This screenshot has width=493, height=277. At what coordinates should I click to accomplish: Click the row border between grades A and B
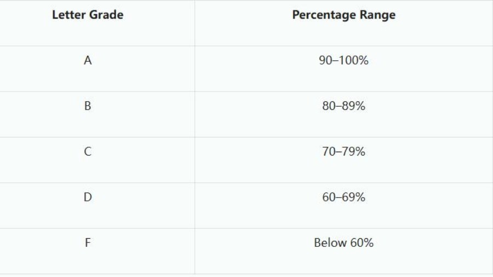coord(246,91)
